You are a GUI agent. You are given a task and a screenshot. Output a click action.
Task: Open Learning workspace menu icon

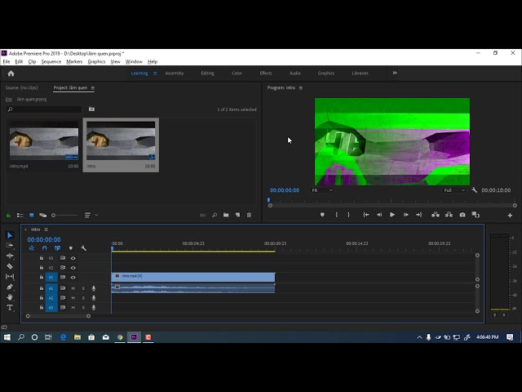(155, 73)
